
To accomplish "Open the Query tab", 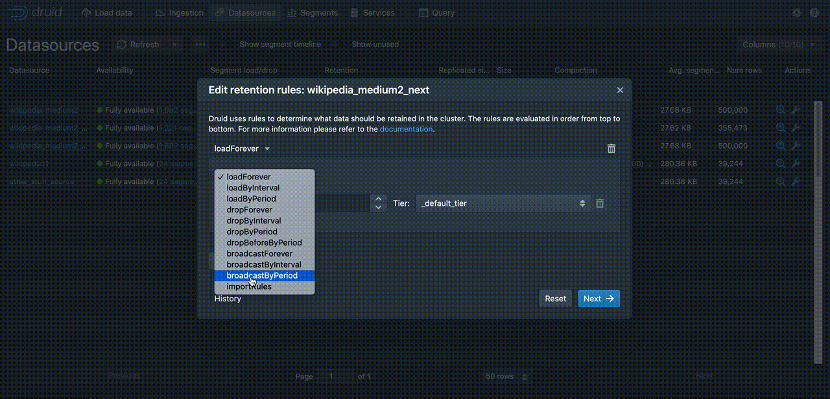I will coord(437,12).
